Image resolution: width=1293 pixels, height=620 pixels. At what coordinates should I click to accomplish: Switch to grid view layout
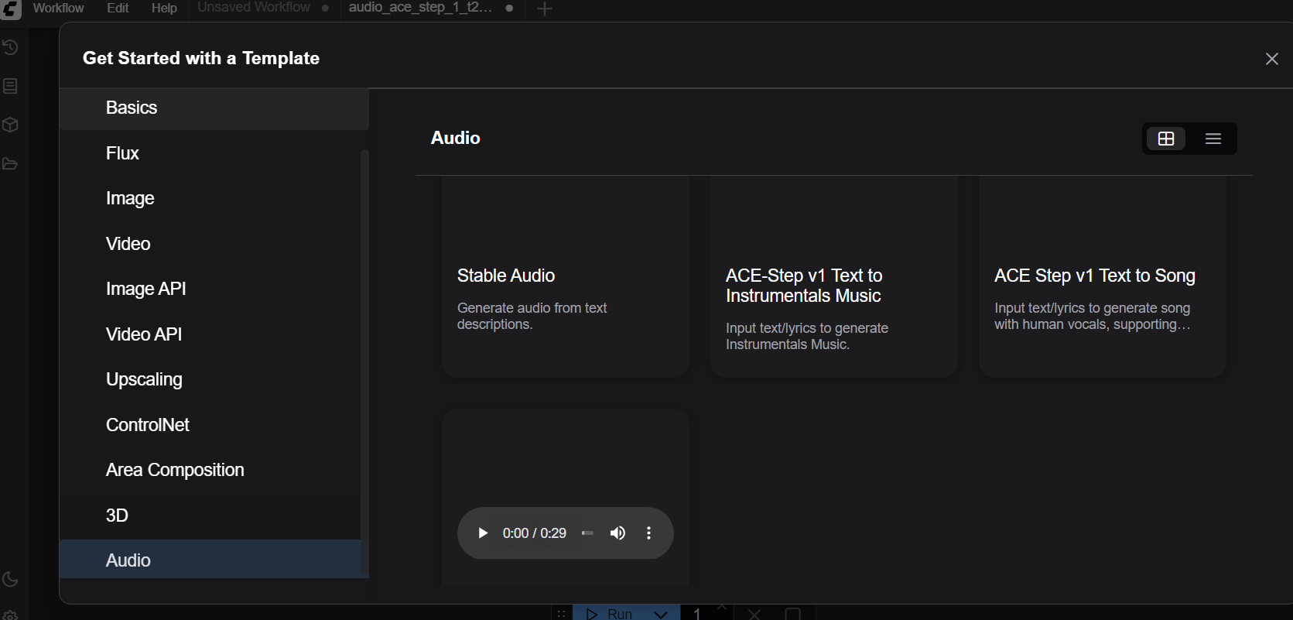tap(1166, 139)
